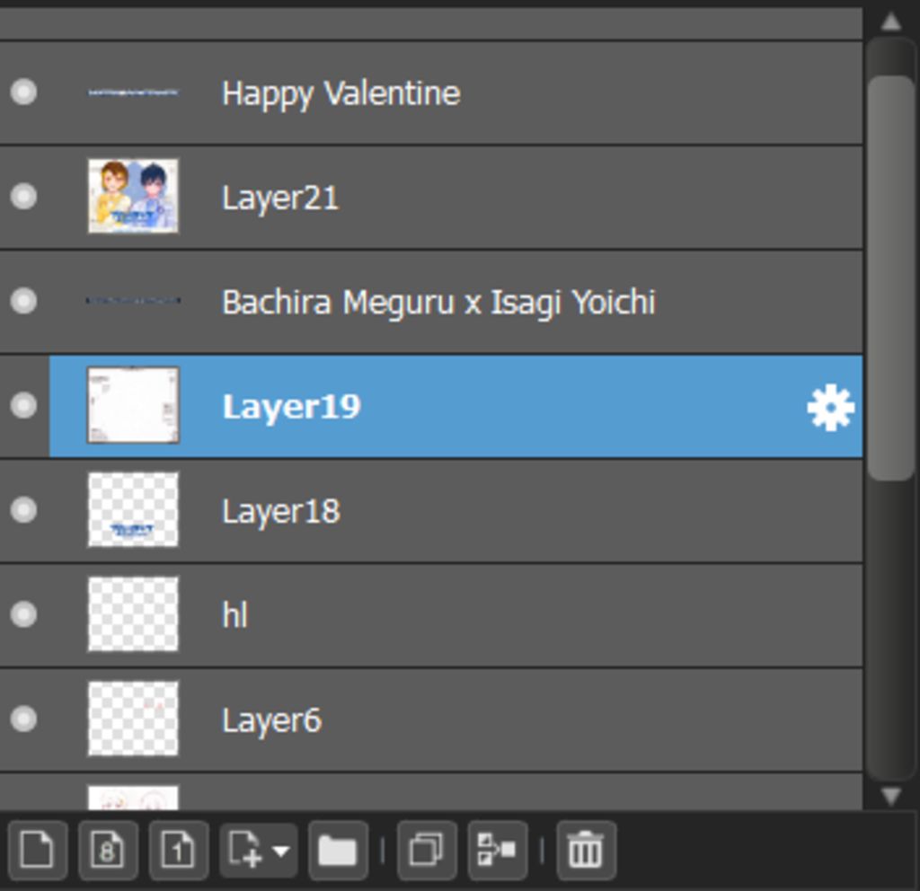Viewport: 920px width, 891px height.
Task: Toggle visibility of the hl layer
Action: 23,614
